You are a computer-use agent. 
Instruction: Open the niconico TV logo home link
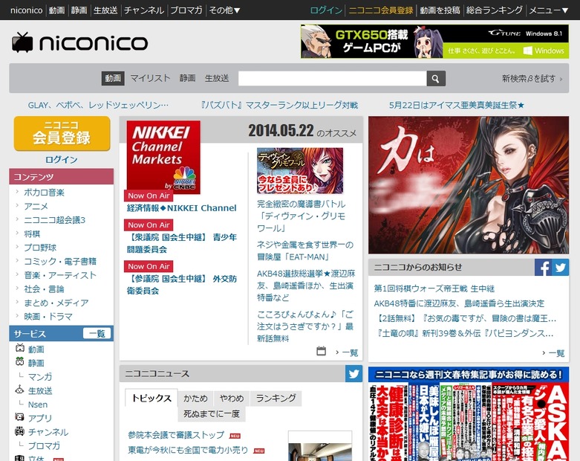click(80, 42)
